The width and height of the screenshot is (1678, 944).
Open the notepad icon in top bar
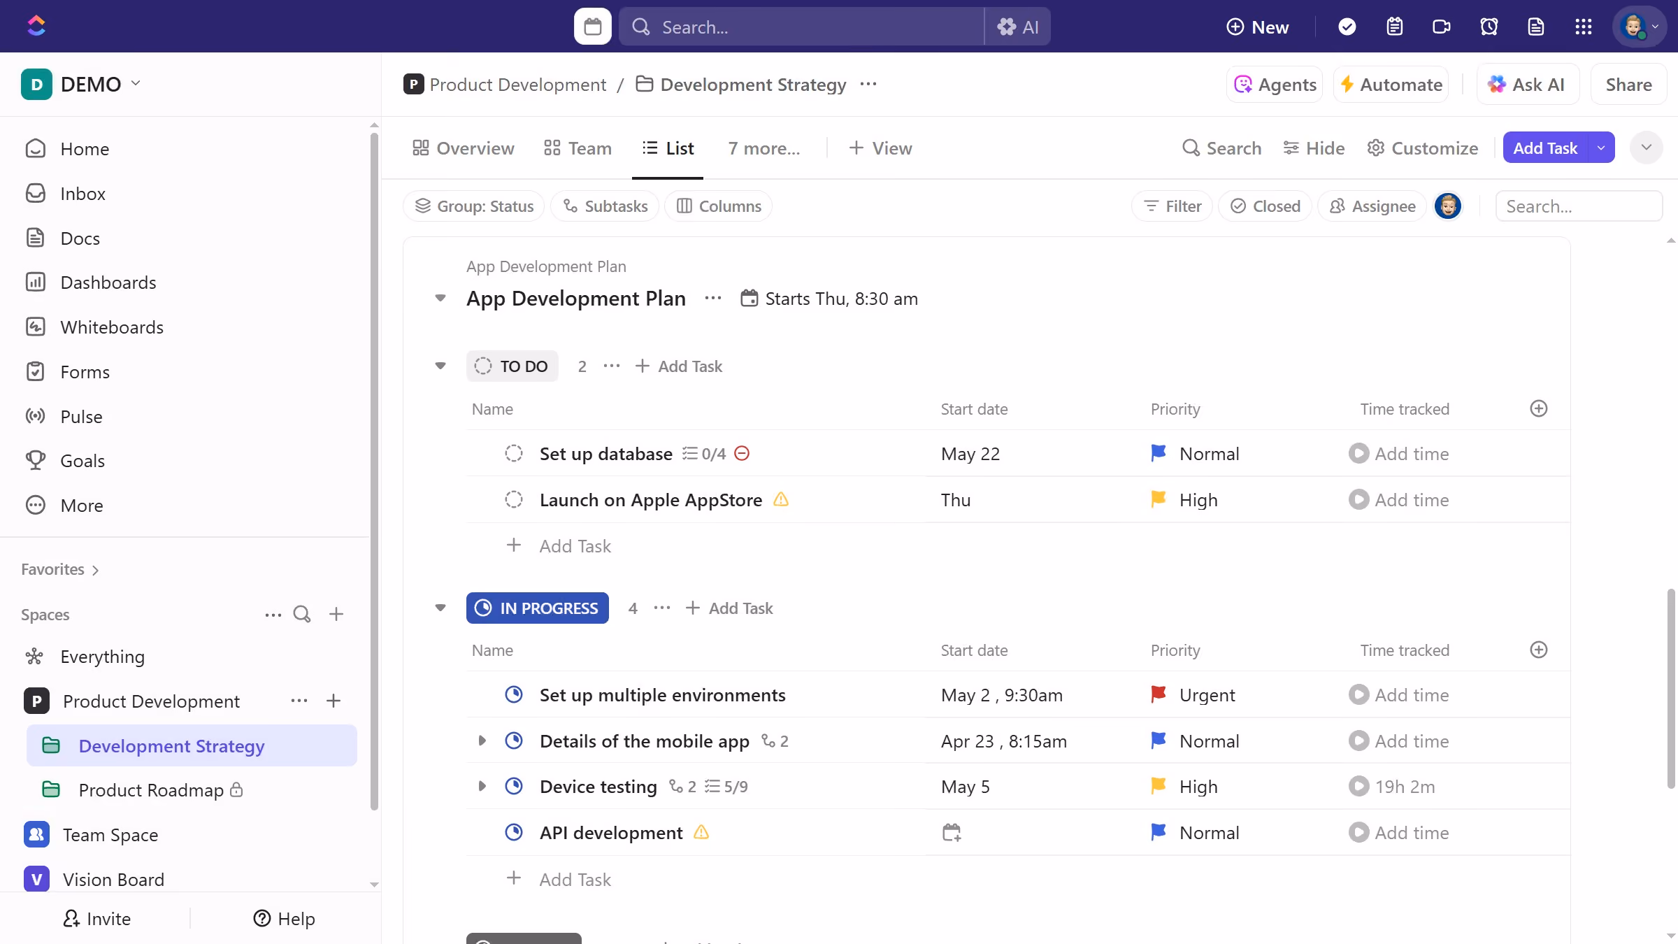click(x=1394, y=27)
